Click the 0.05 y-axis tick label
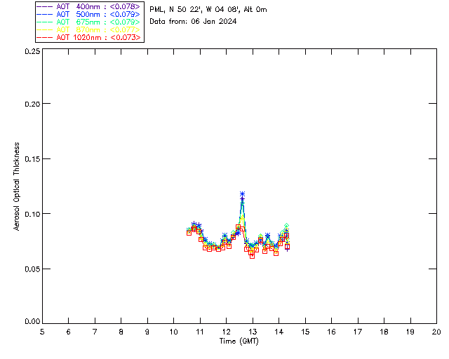 tap(32, 269)
